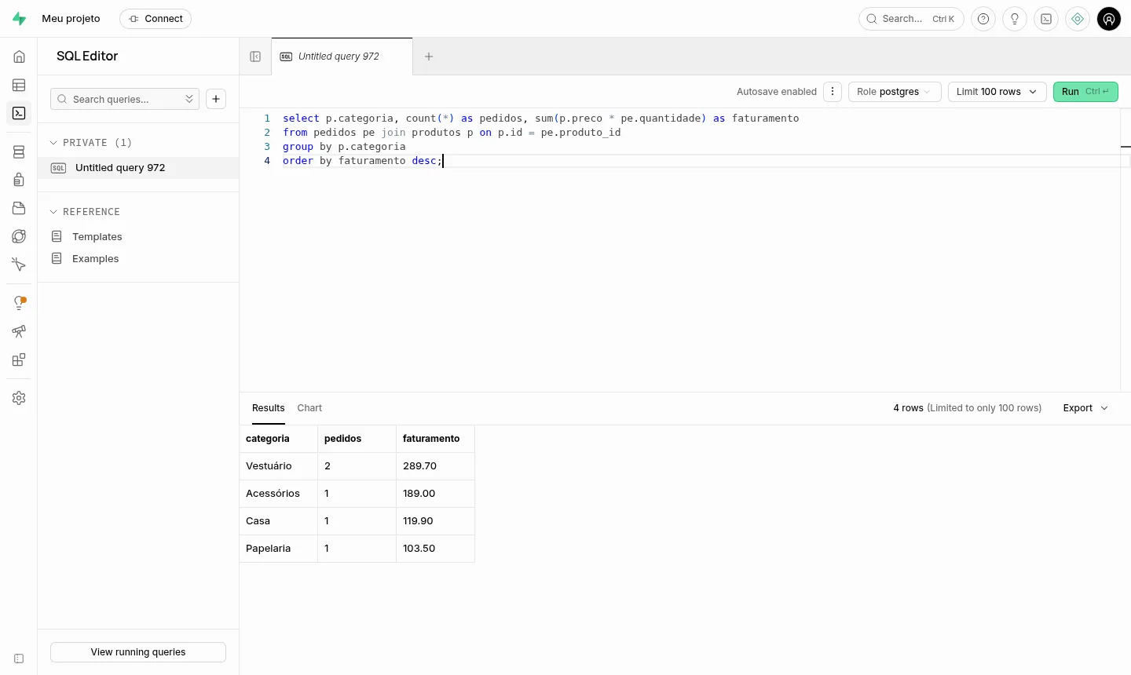Screen dimensions: 1131x675
Task: Open the SQL Editor sidebar icon
Action: pos(19,113)
